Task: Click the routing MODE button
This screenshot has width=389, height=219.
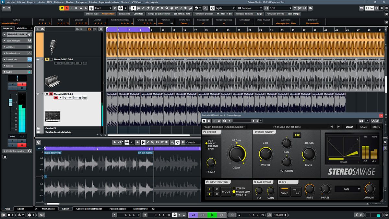Action: click(x=226, y=192)
